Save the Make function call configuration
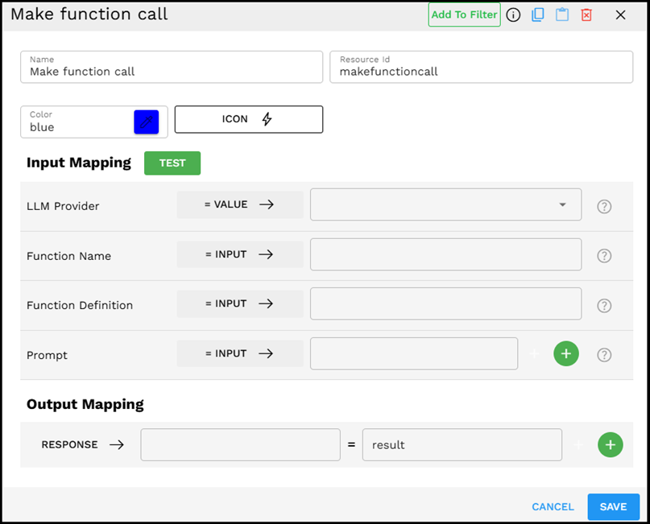Image resolution: width=650 pixels, height=524 pixels. pos(613,507)
